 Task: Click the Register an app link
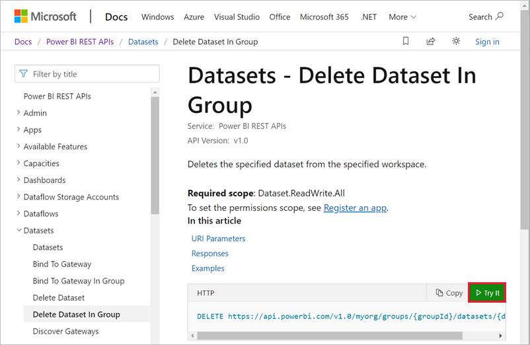tap(355, 208)
